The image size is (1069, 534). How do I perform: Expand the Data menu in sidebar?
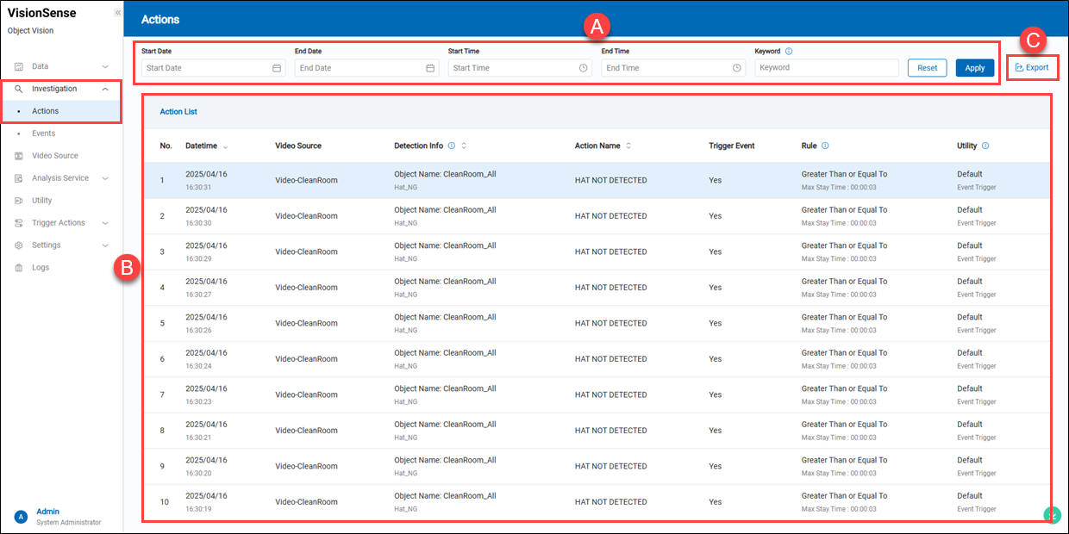[x=105, y=66]
